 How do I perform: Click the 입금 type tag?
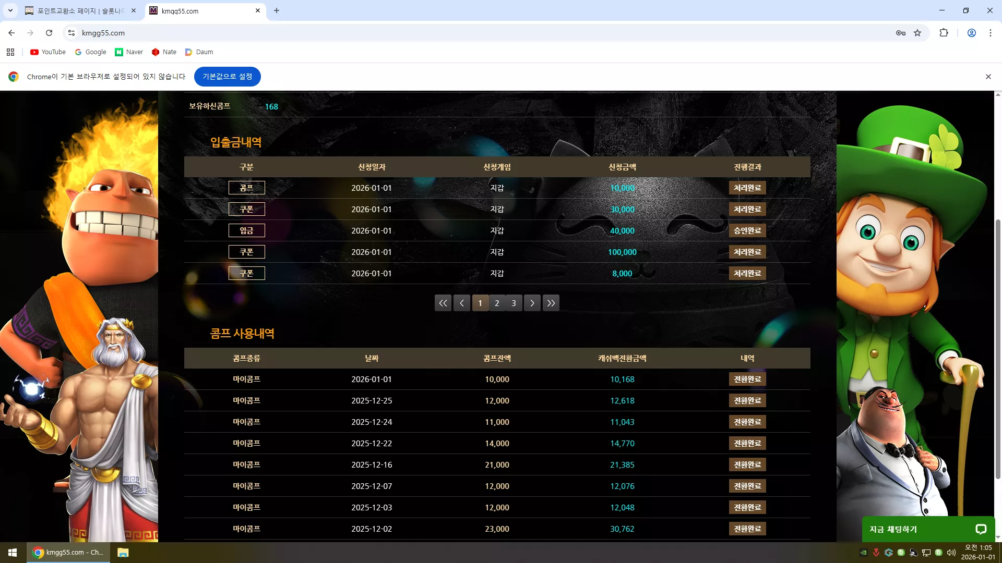[247, 230]
